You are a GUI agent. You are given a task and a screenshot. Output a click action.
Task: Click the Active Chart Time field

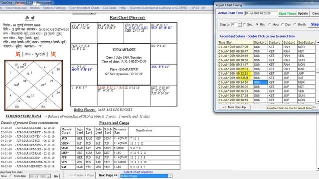261,13
